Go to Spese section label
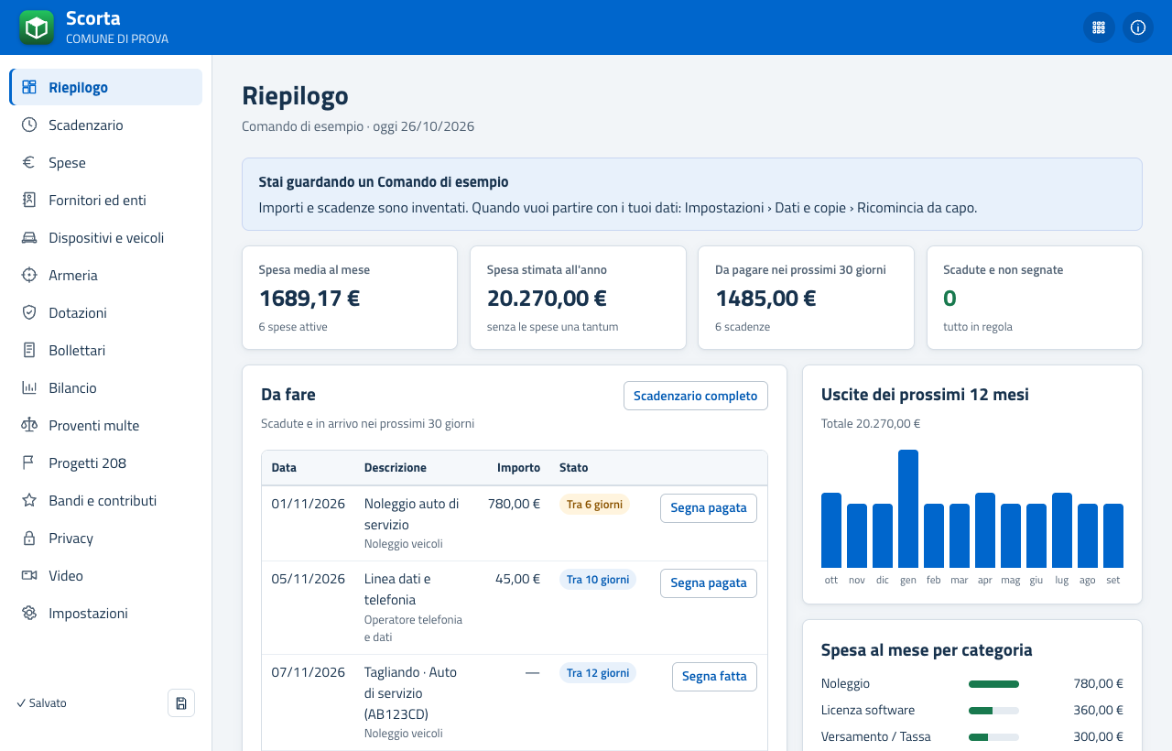 click(67, 162)
